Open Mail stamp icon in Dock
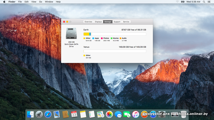Screen dimensions: 214x120 click(57, 114)
